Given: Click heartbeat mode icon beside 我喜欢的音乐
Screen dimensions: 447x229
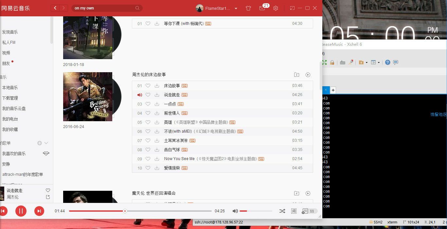Looking at the screenshot, I should click(x=46, y=154).
